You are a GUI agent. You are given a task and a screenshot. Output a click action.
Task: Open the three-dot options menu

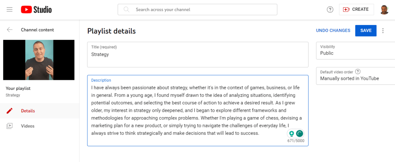point(383,31)
